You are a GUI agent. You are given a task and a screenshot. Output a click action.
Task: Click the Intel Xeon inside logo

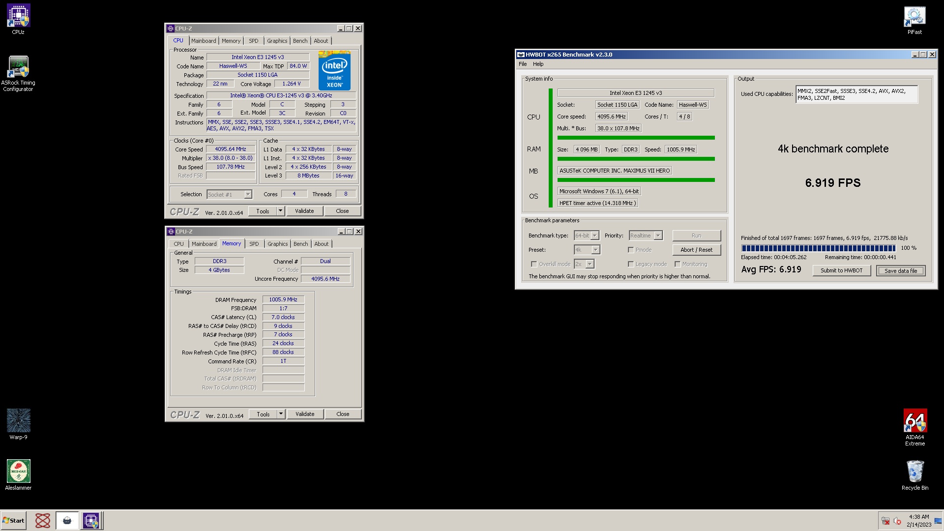(335, 70)
